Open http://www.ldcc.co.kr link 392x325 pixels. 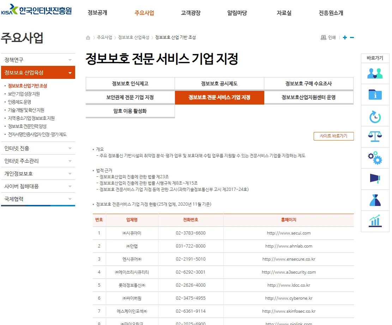click(289, 285)
